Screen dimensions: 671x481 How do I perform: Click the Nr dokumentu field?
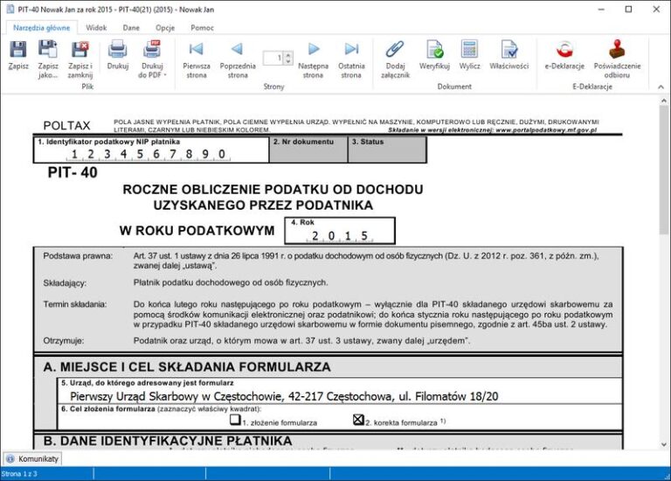[x=308, y=150]
